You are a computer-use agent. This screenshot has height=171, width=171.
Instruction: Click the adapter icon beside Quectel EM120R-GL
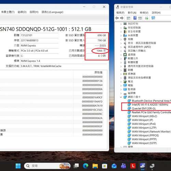(x=129, y=108)
